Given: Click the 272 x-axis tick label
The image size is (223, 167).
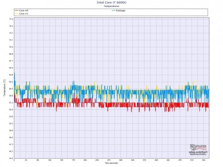Looking at the screenshot, I should click(109, 160).
